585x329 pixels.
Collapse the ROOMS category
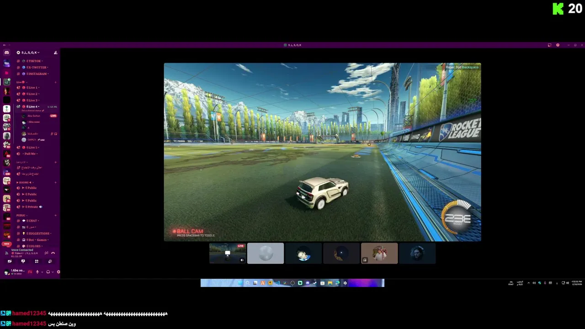[24, 182]
